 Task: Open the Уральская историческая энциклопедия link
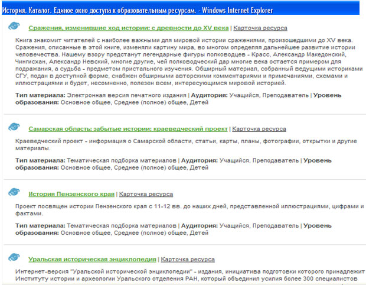[92, 259]
